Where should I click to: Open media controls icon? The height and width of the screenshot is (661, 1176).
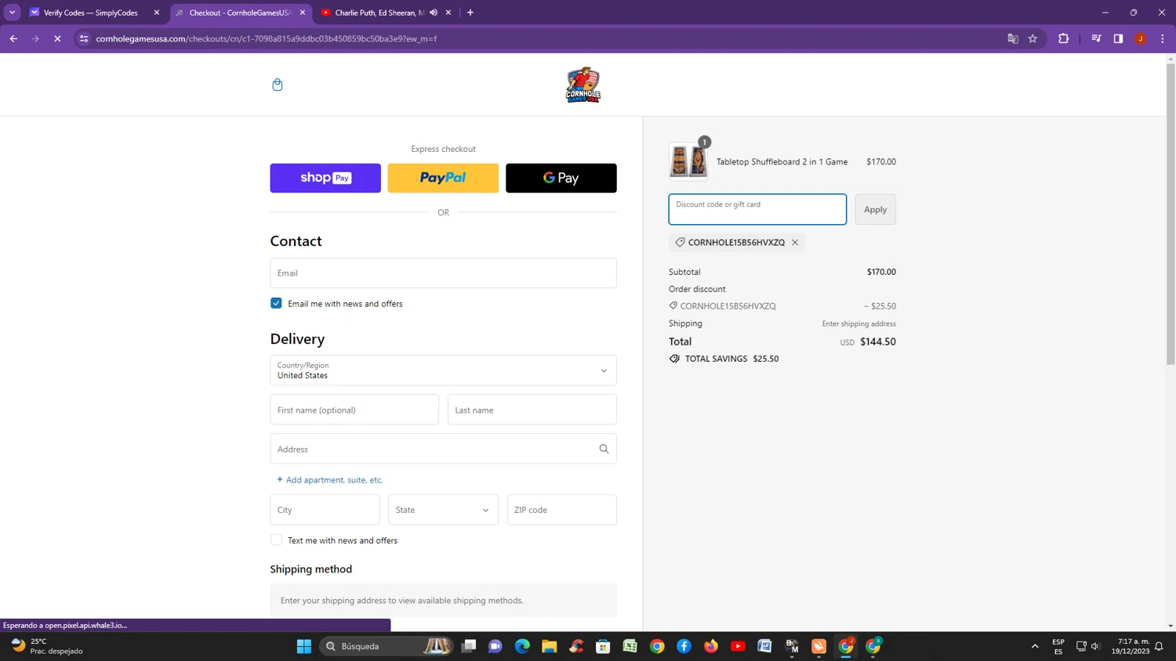point(1096,38)
